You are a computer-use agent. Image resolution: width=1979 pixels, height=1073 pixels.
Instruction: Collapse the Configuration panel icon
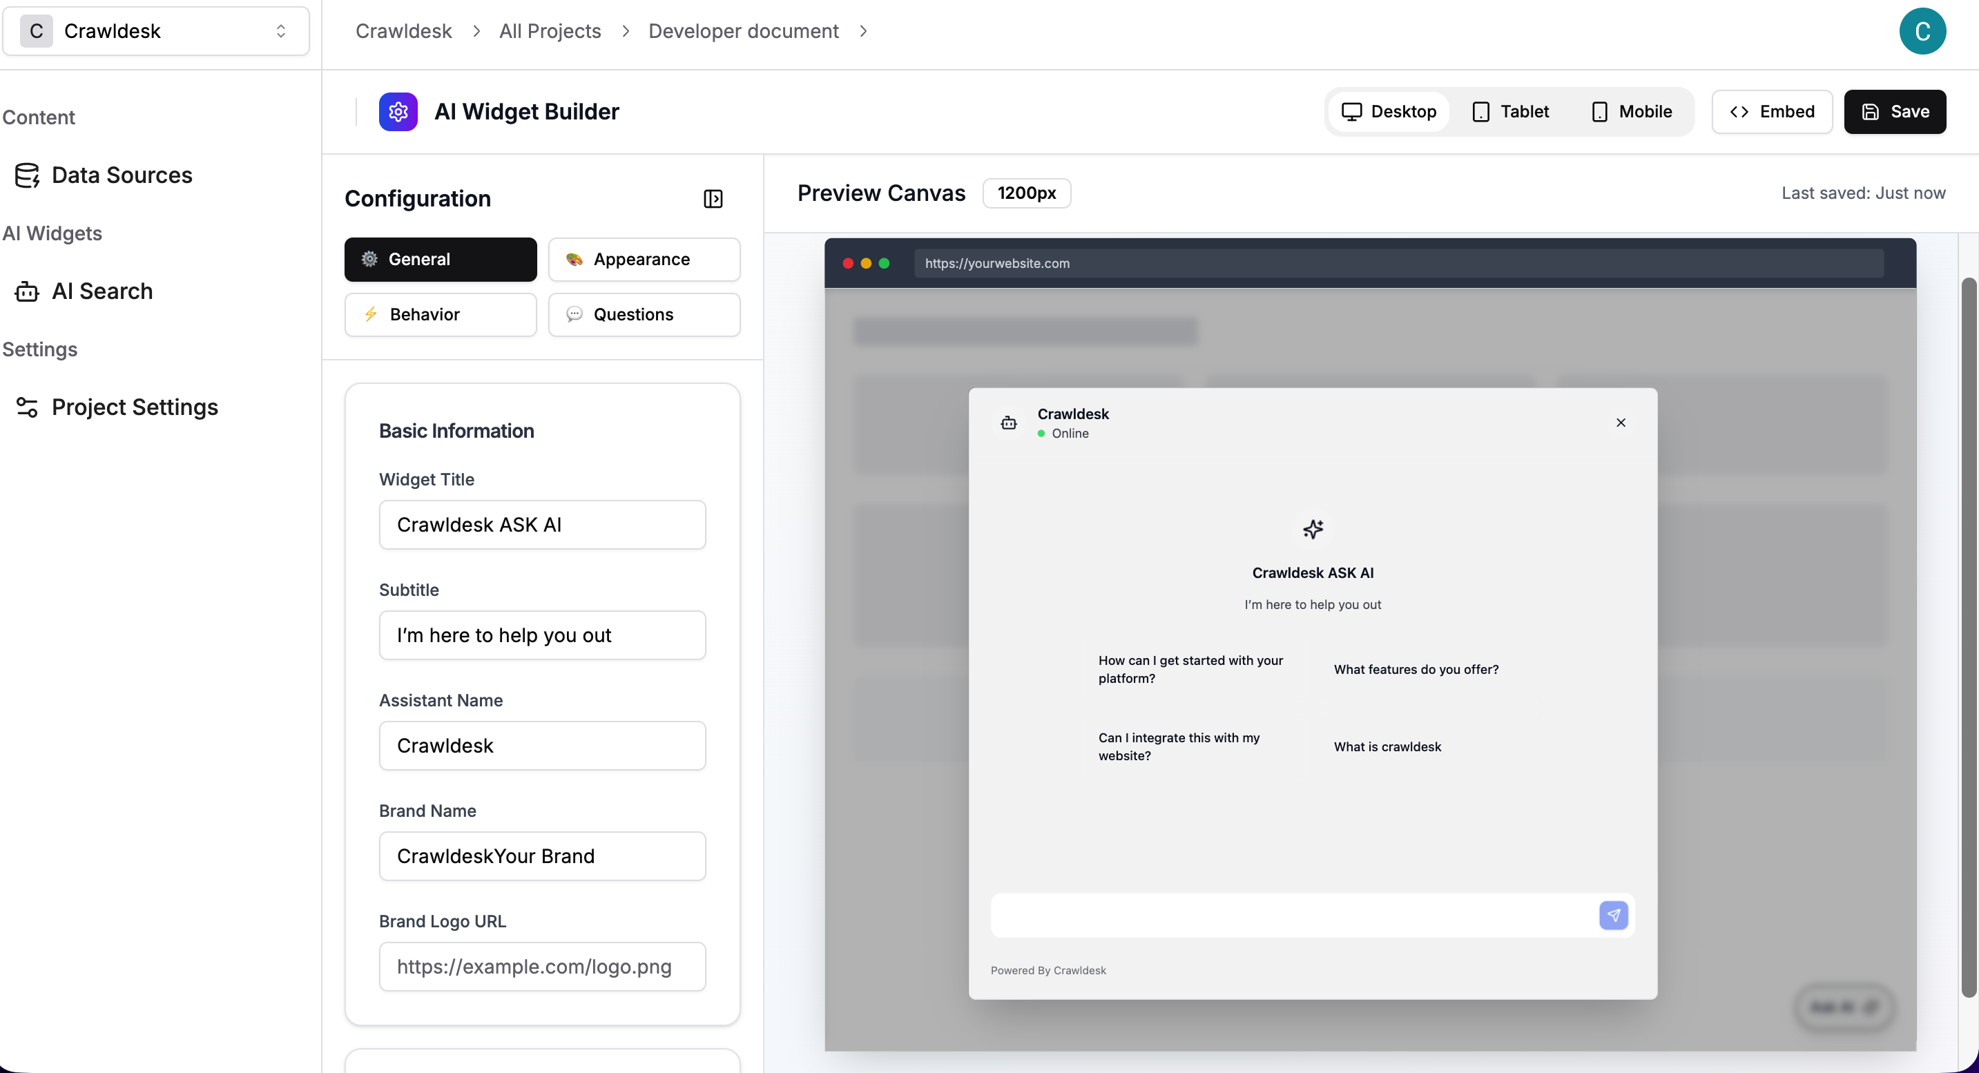(x=713, y=199)
